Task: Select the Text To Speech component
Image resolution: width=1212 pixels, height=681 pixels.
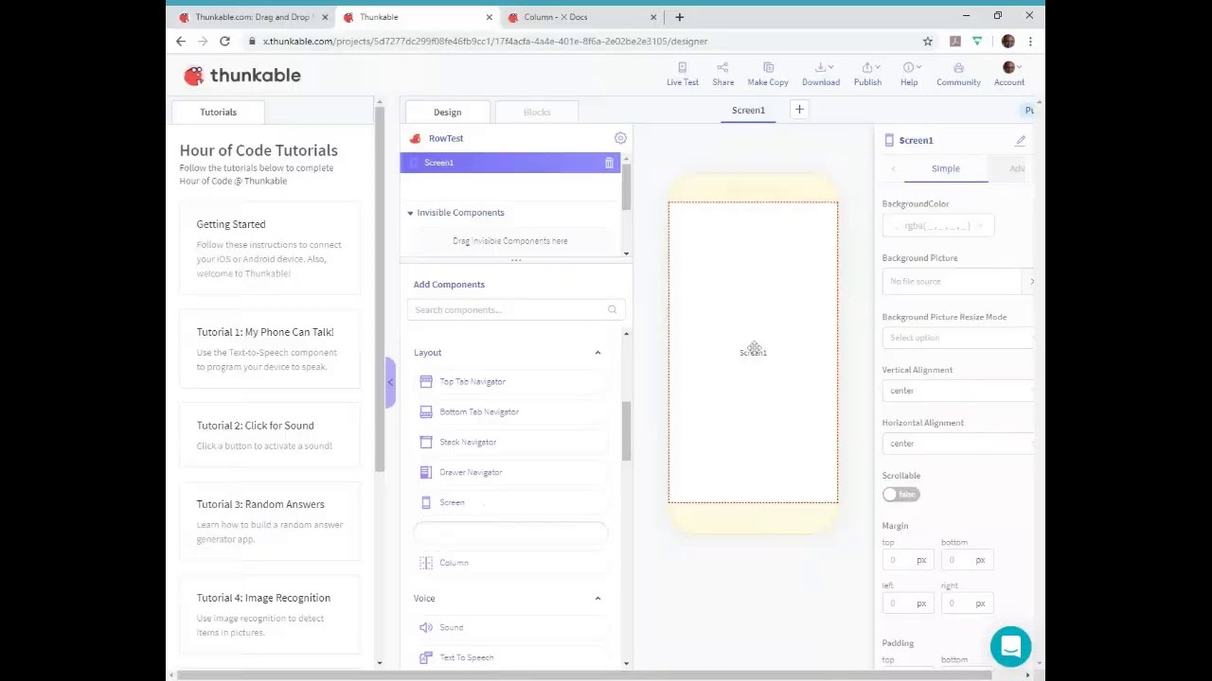Action: pos(509,657)
